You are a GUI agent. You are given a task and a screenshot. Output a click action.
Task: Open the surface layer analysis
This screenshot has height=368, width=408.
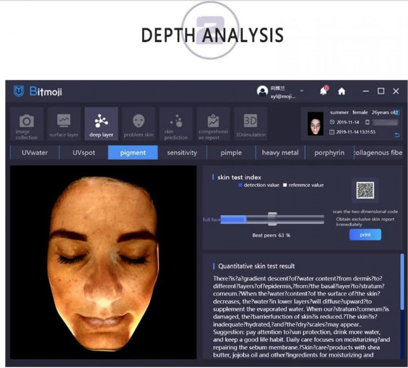click(x=63, y=124)
